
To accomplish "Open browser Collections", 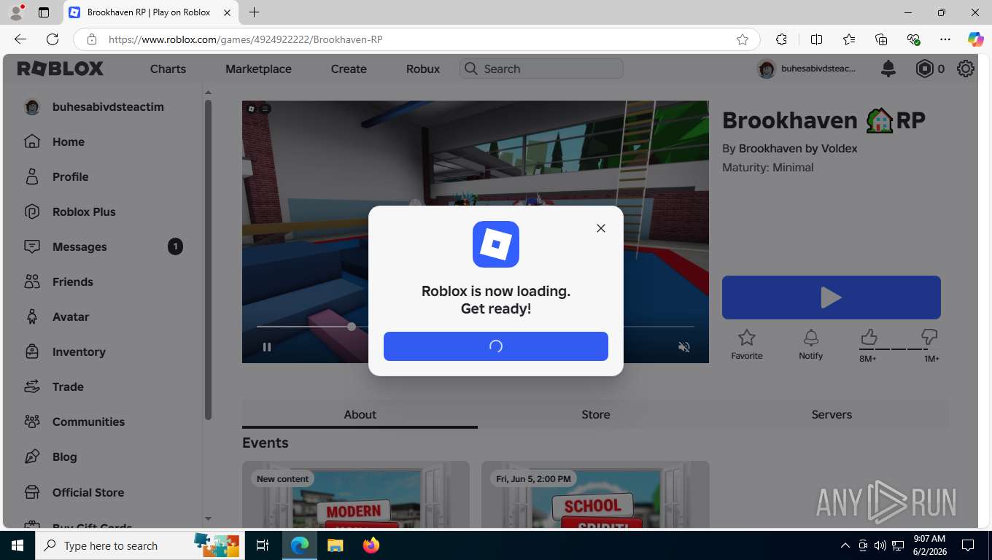I will pos(881,39).
